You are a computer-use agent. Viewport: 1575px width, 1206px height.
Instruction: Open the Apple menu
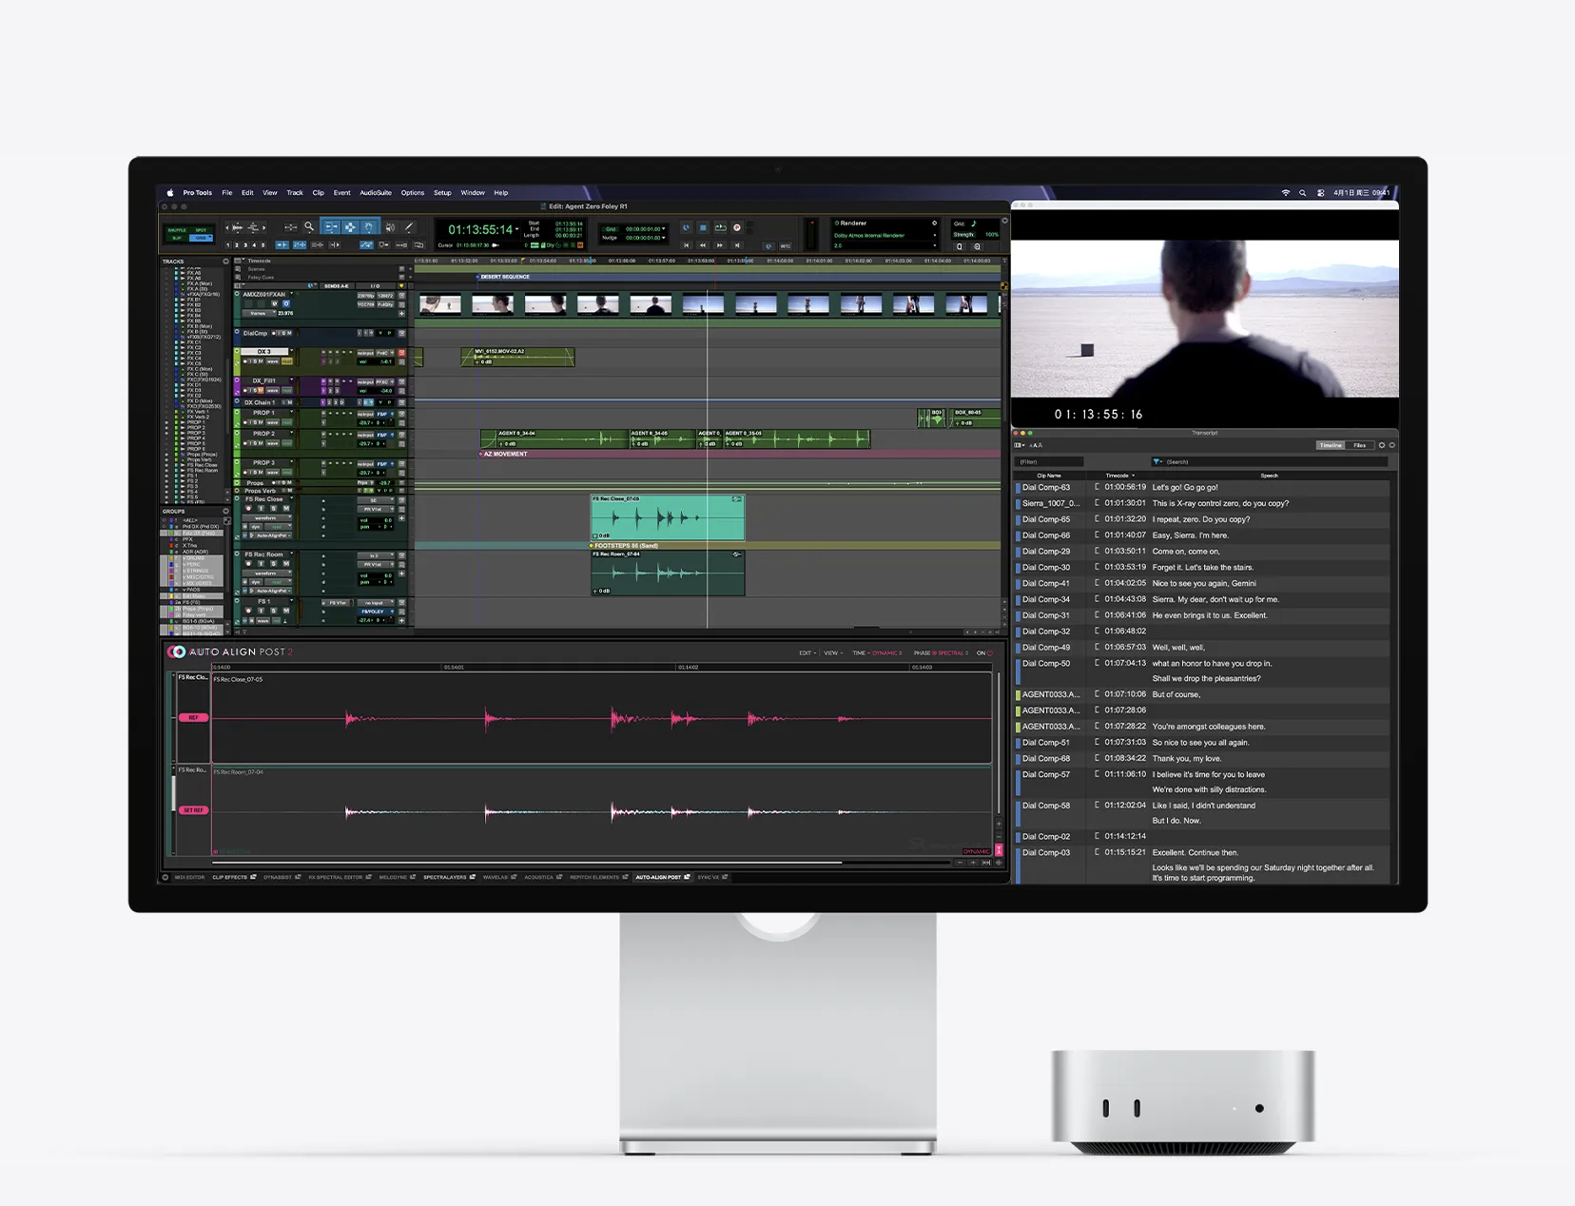click(170, 193)
